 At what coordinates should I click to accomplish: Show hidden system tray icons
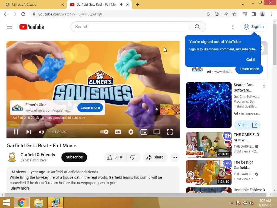click(232, 203)
